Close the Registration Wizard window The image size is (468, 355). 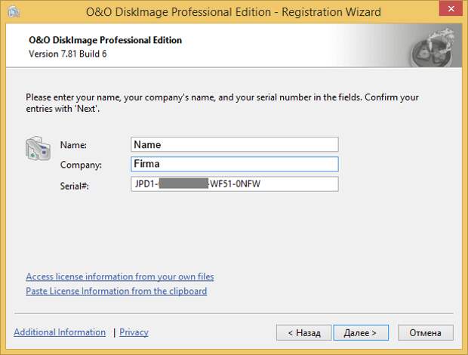(x=451, y=8)
